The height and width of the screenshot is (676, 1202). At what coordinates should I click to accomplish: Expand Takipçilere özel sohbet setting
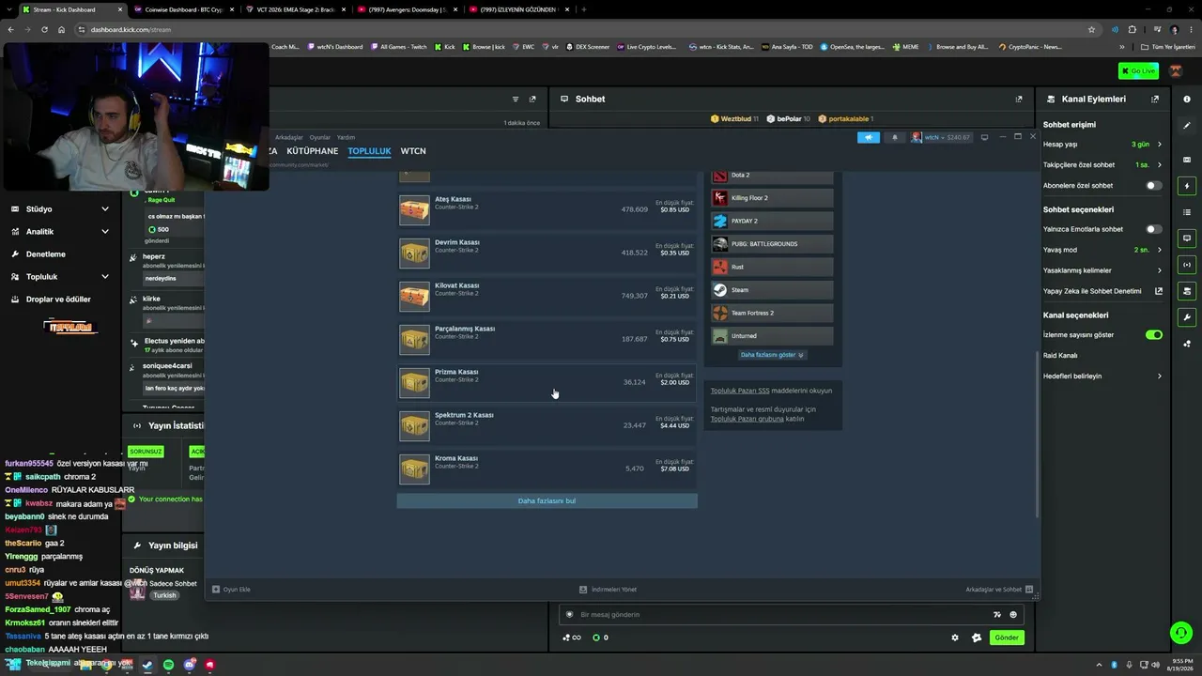click(1102, 165)
